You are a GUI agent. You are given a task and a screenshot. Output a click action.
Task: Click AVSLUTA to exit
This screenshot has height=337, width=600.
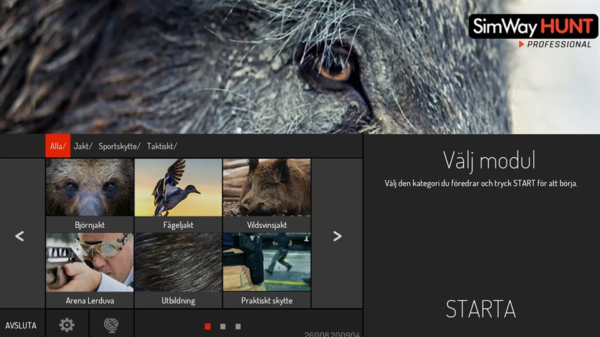21,325
